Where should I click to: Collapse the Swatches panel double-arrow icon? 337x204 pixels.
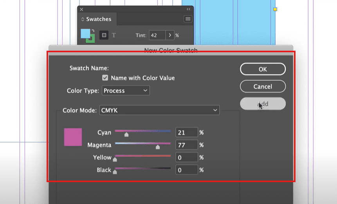tap(189, 9)
